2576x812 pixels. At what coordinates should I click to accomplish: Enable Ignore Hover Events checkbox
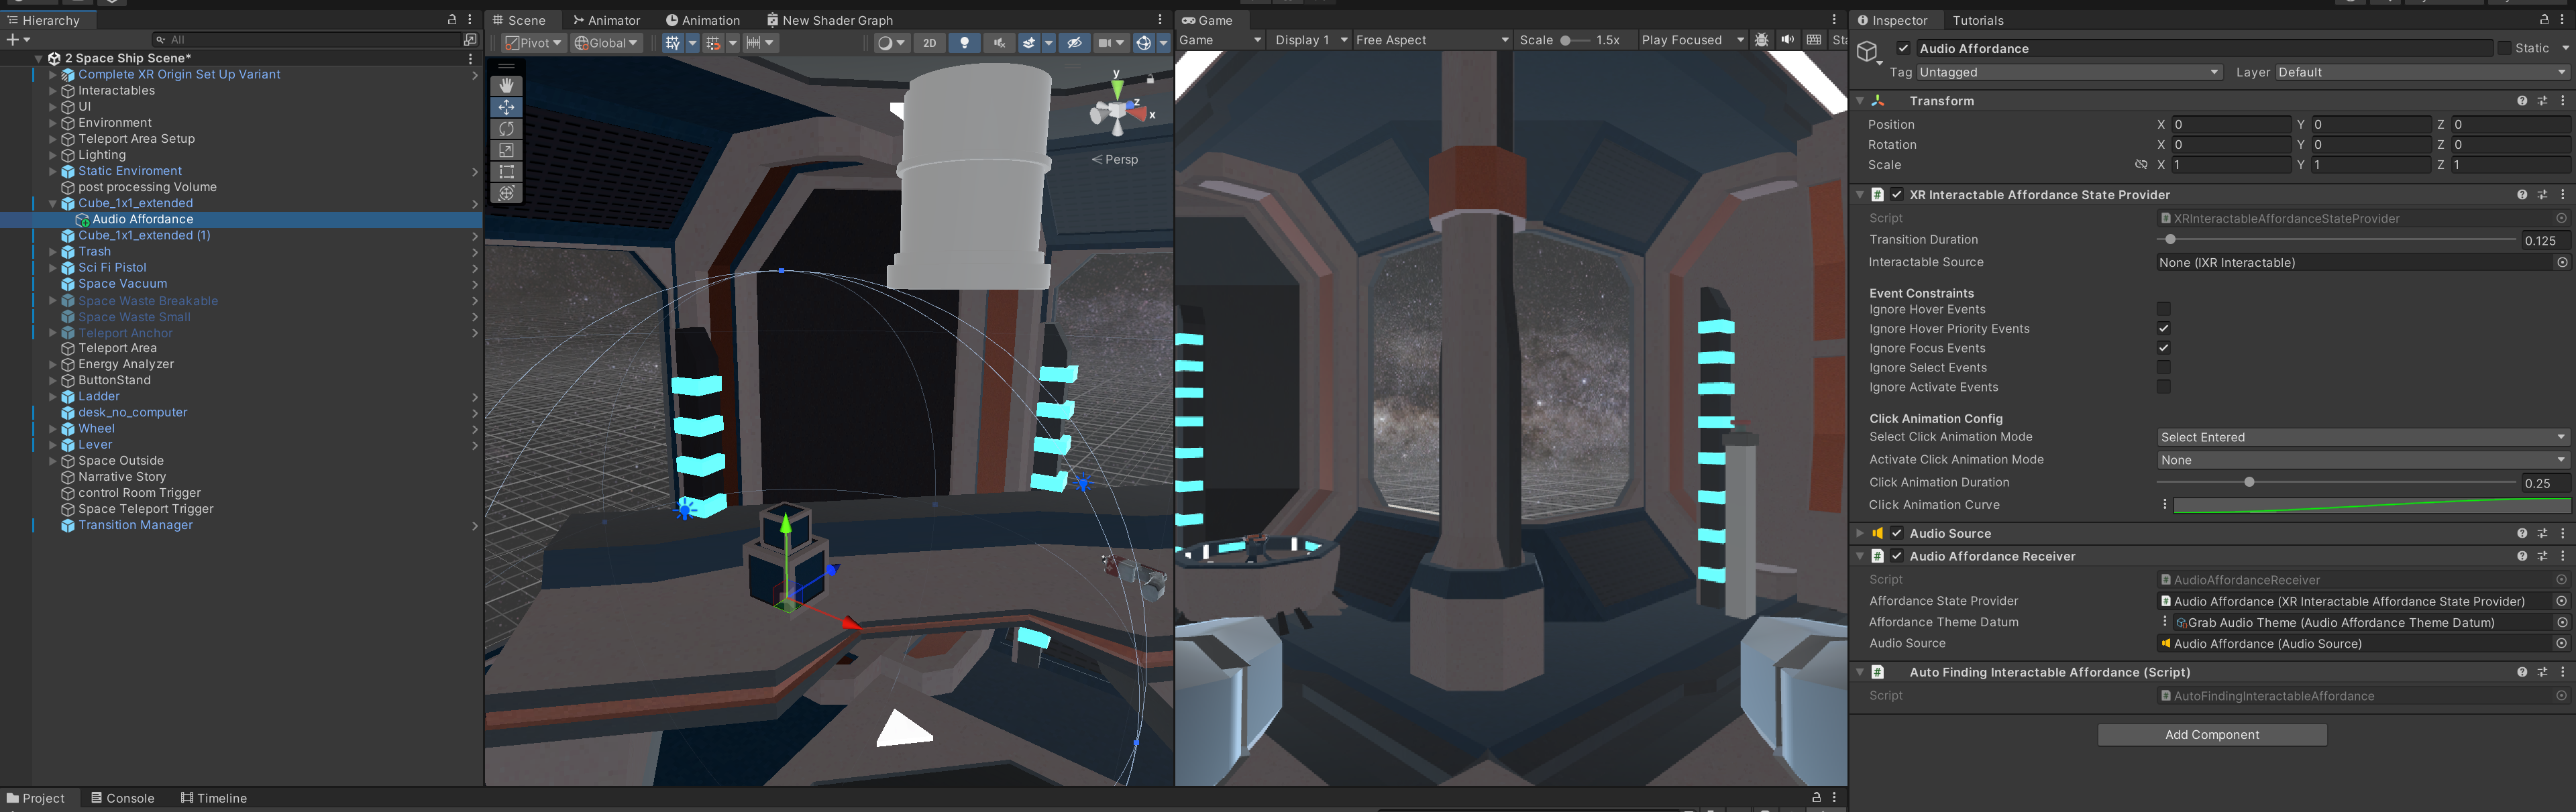pos(2163,309)
